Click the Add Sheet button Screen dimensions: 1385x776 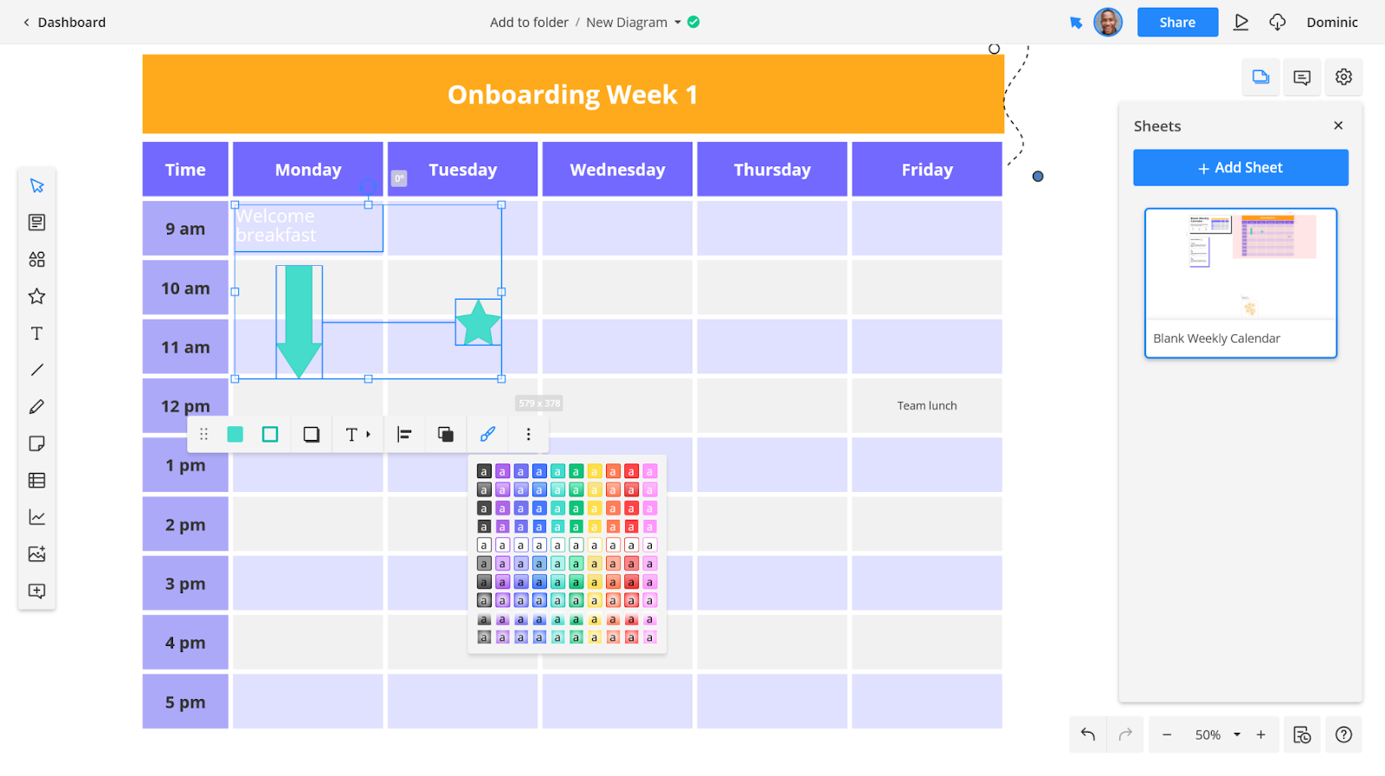point(1240,168)
